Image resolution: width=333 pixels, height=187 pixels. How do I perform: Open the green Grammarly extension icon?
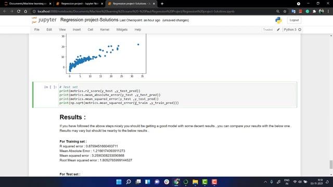pos(308,11)
